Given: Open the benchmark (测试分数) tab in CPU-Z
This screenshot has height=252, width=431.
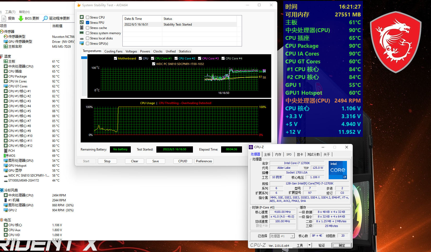Looking at the screenshot, I should coord(313,154).
